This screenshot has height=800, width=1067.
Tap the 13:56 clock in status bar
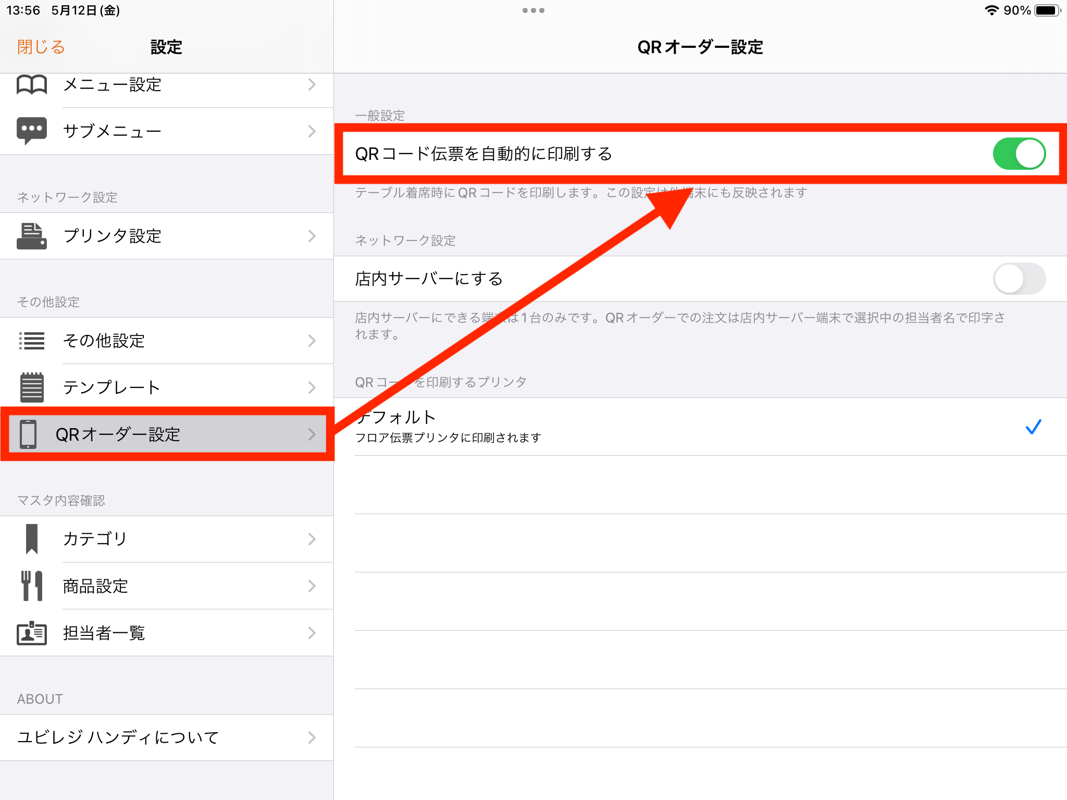[23, 10]
